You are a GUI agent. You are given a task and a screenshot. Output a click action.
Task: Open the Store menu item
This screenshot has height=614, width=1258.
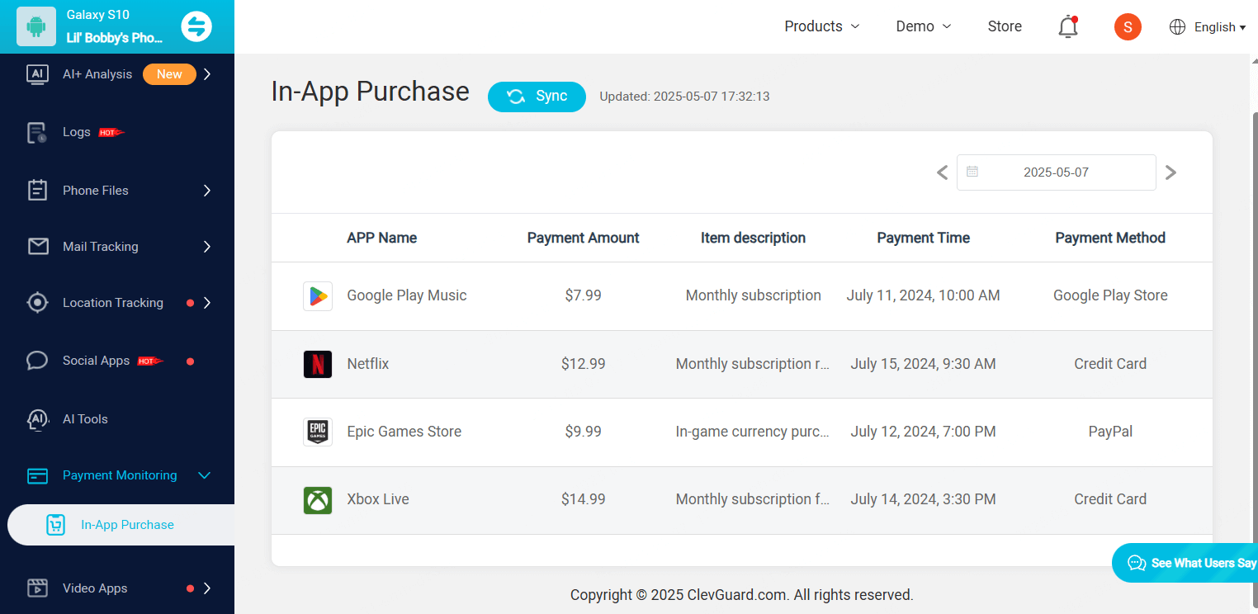(1005, 26)
